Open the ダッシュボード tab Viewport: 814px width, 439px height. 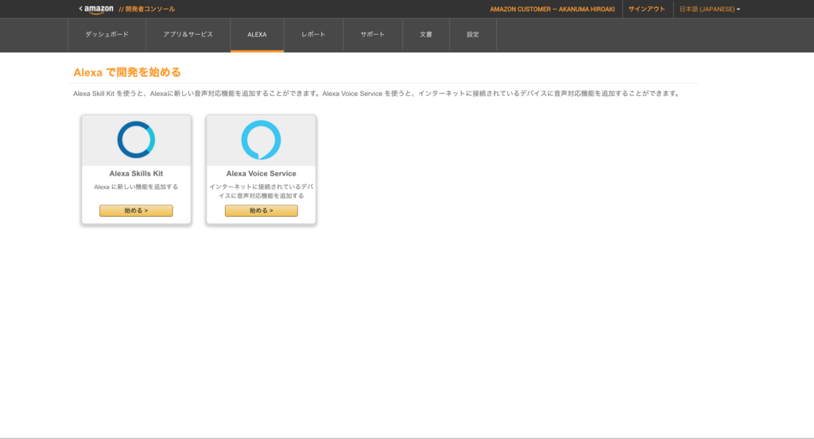[107, 35]
